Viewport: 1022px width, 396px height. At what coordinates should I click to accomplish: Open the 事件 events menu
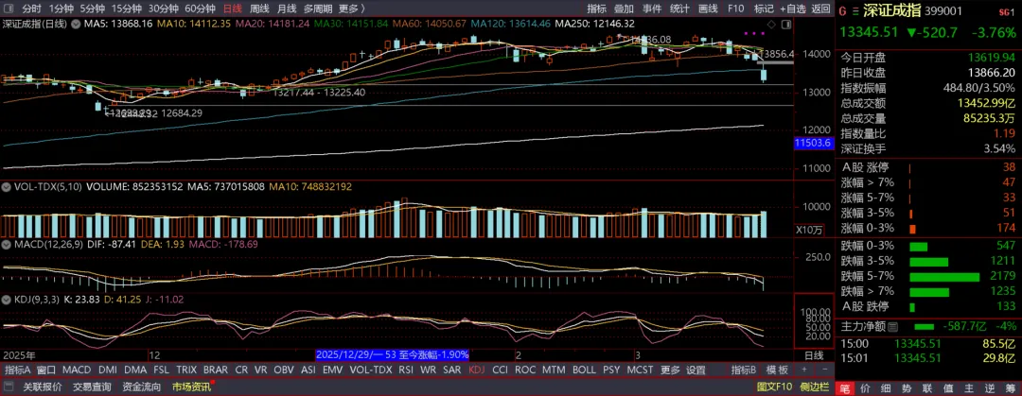coord(652,9)
